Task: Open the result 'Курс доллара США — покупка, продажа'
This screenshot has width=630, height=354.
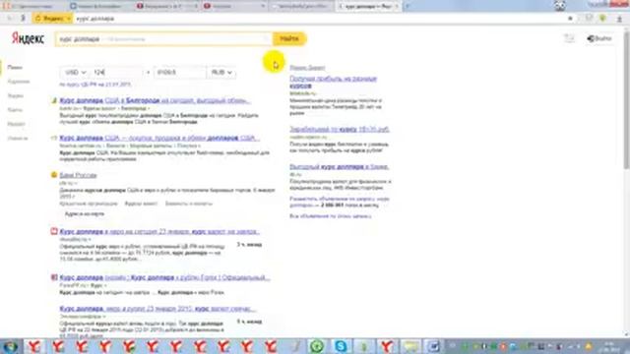Action: click(159, 138)
